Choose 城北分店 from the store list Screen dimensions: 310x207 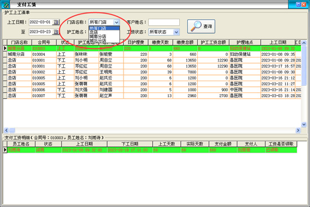click(x=104, y=41)
